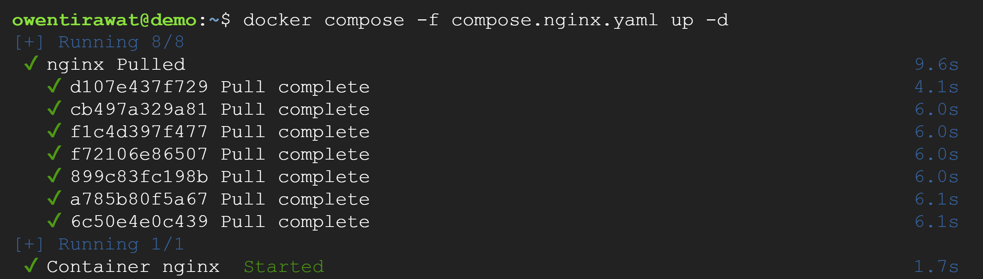
Task: Click the 4.1s duration on first layer
Action: pyautogui.click(x=936, y=87)
